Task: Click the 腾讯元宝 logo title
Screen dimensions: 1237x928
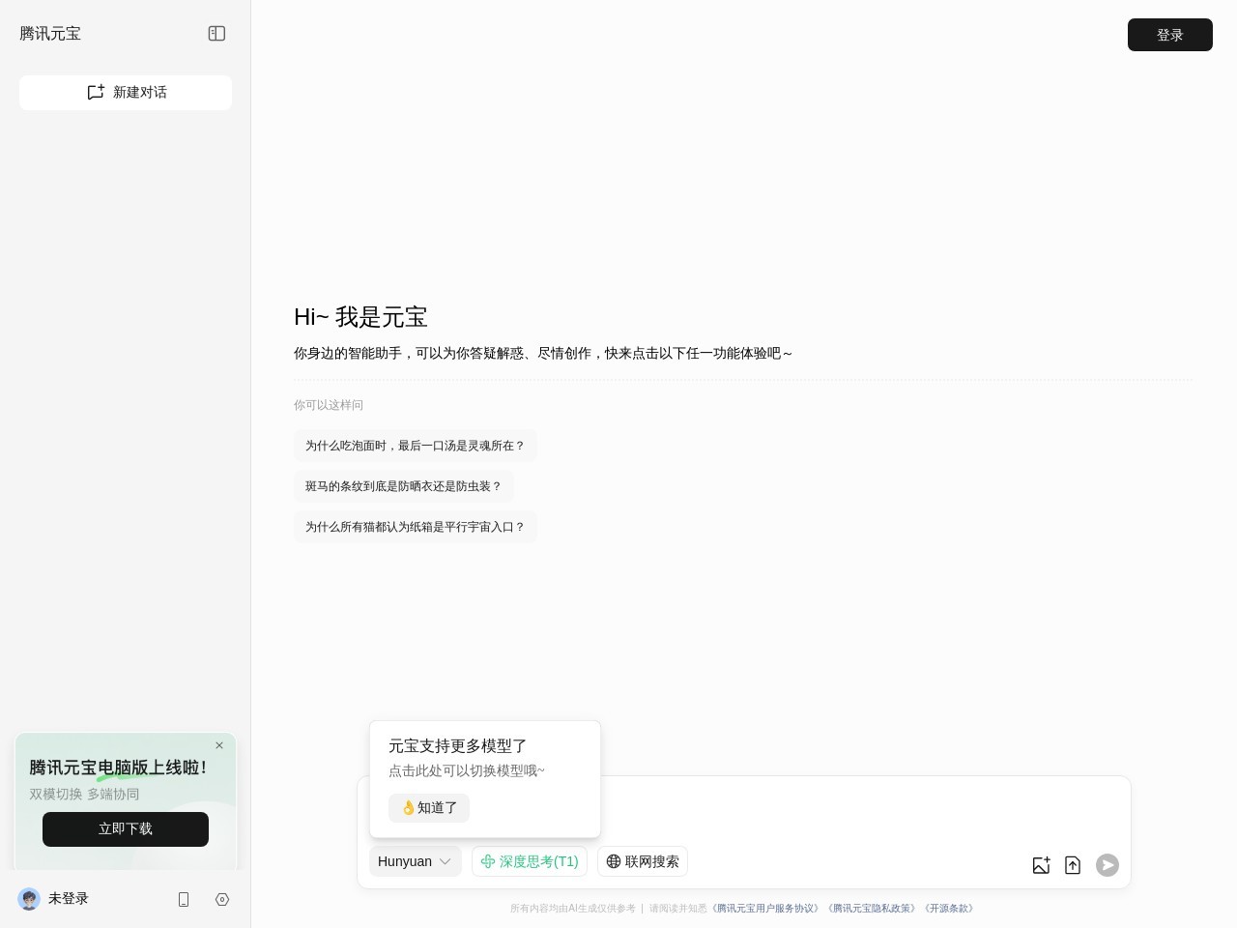Action: tap(50, 34)
